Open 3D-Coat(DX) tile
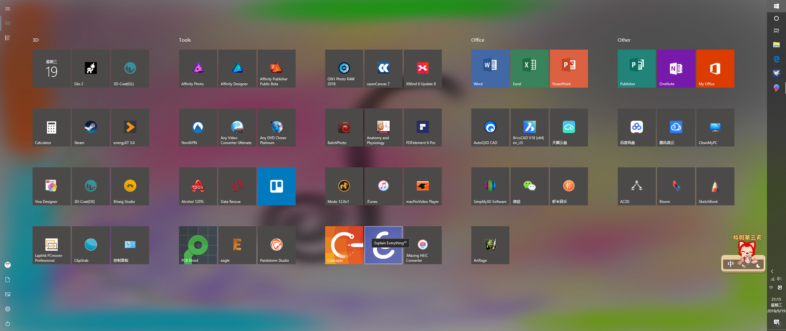 (91, 186)
